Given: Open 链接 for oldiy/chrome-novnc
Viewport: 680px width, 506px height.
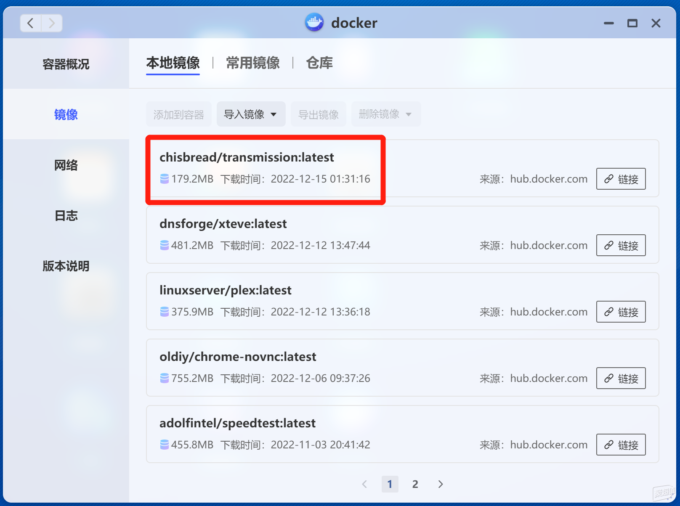Looking at the screenshot, I should [621, 378].
